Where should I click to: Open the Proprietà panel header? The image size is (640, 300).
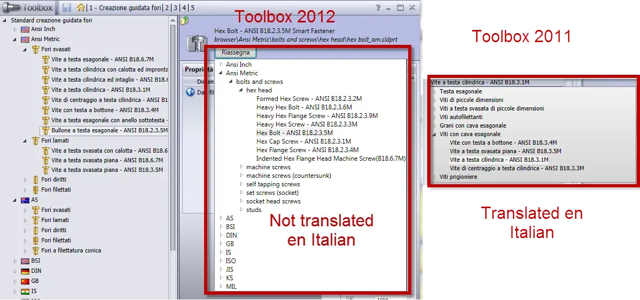click(x=199, y=69)
